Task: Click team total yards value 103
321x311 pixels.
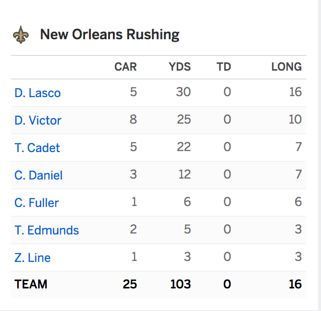Action: (181, 284)
